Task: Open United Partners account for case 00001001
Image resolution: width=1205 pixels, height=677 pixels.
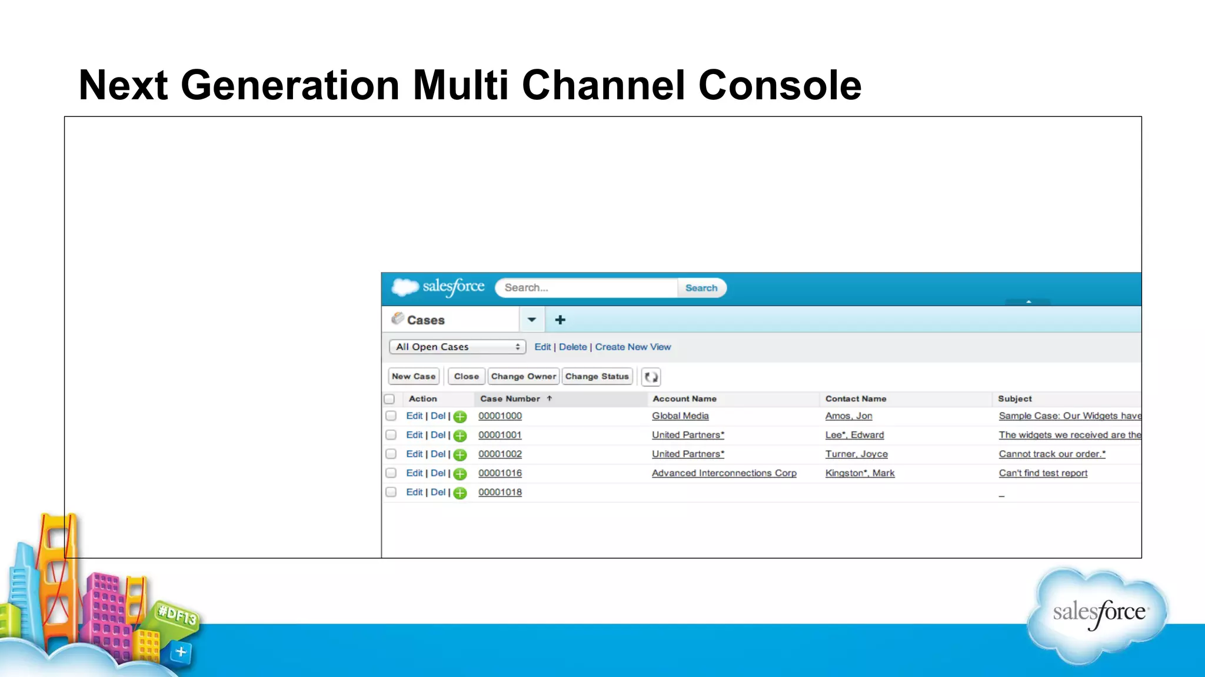Action: [688, 435]
